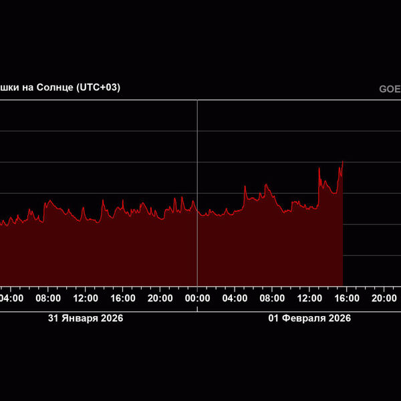Click the 16:00 tick label on 1 February

(x=347, y=298)
